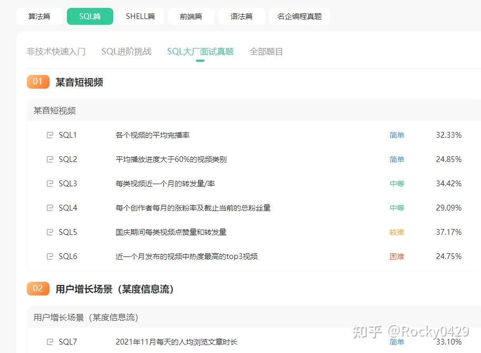This screenshot has width=481, height=353.
Task: Switch to the 算法篇 tab
Action: [x=39, y=16]
